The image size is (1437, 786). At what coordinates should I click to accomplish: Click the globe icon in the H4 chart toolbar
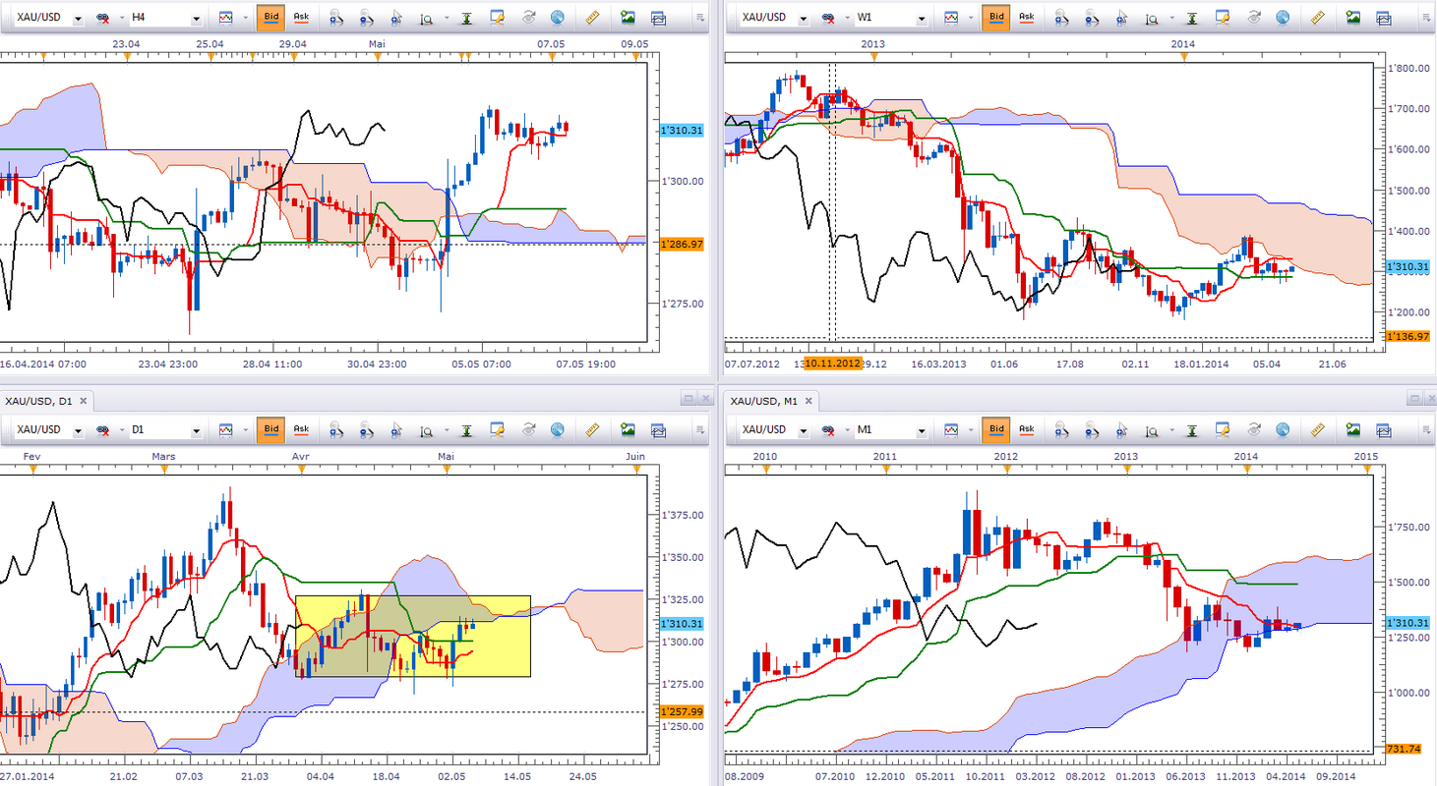(558, 18)
